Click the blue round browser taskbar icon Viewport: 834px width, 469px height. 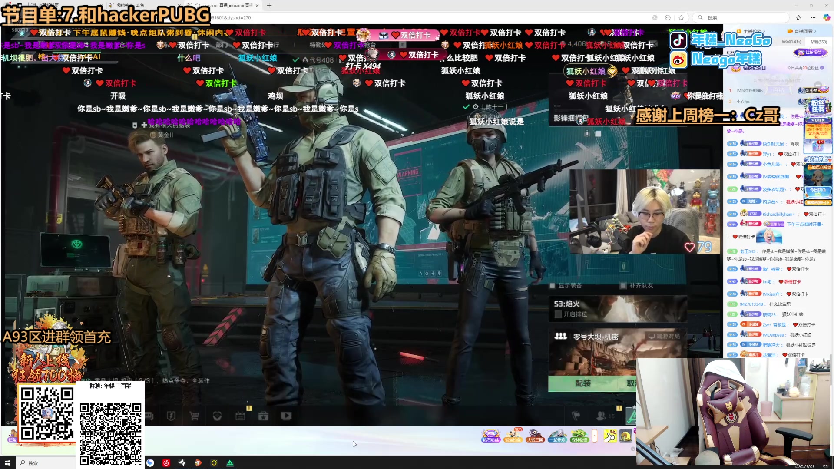tap(150, 463)
